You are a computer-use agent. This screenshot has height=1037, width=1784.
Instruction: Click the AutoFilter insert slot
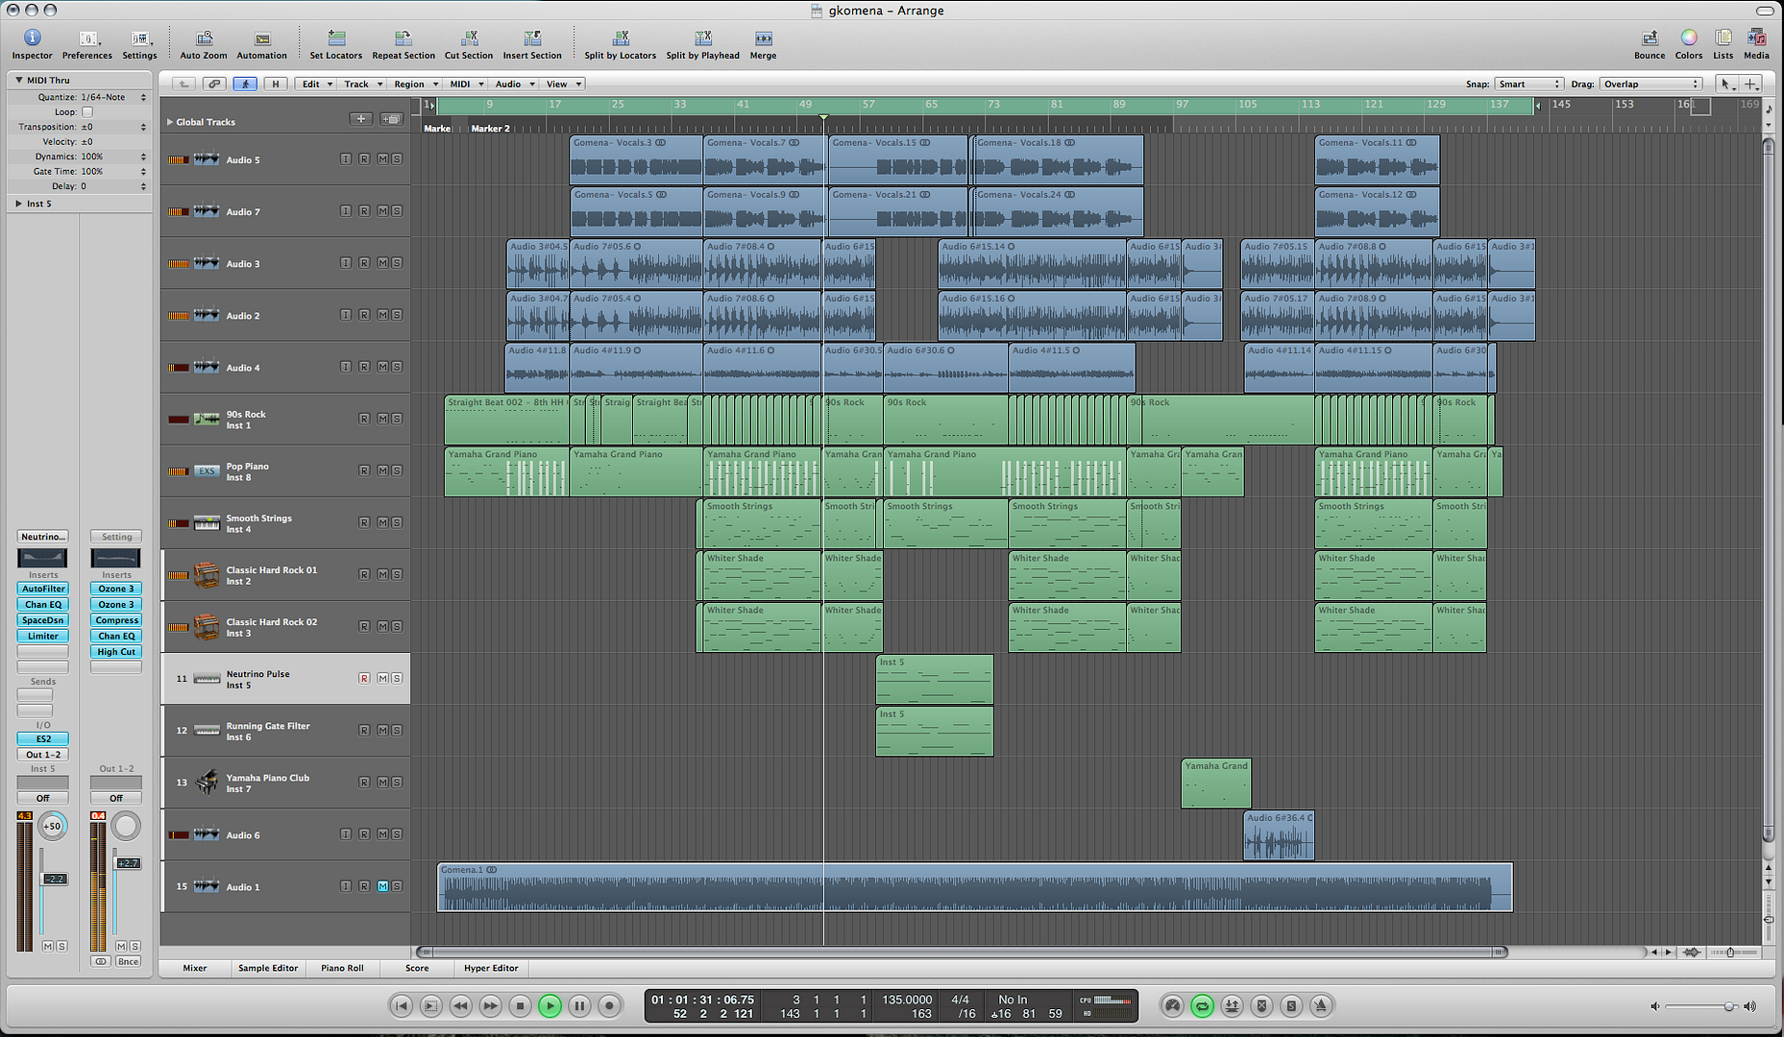coord(43,589)
